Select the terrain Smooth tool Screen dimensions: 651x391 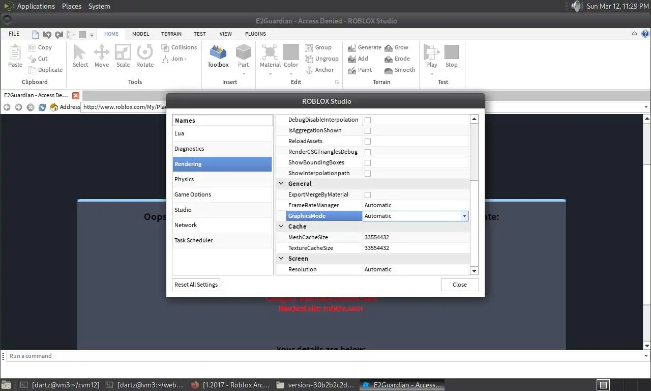400,70
